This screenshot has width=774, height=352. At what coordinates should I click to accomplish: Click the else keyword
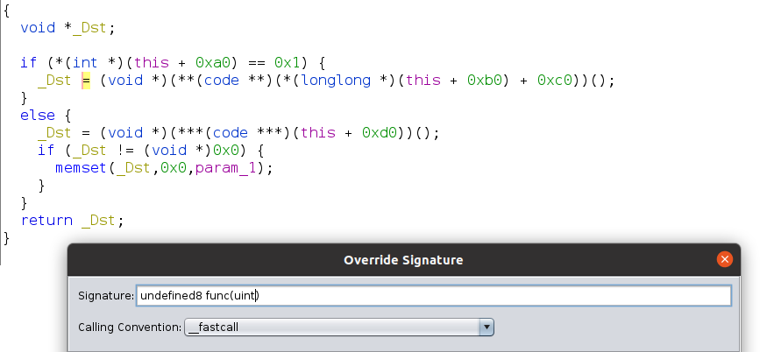pos(38,116)
